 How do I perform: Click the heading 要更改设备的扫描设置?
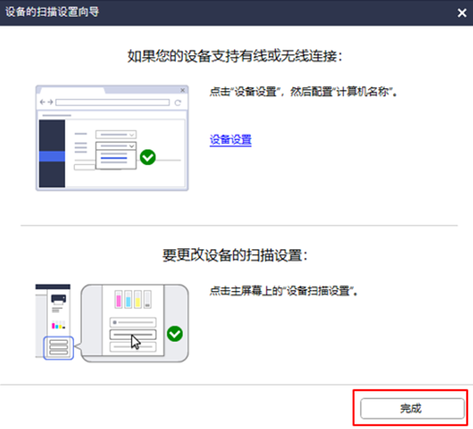[235, 255]
